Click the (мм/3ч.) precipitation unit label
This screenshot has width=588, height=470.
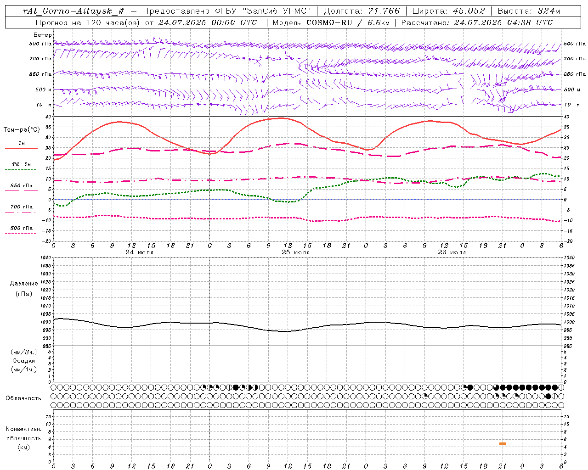click(24, 352)
